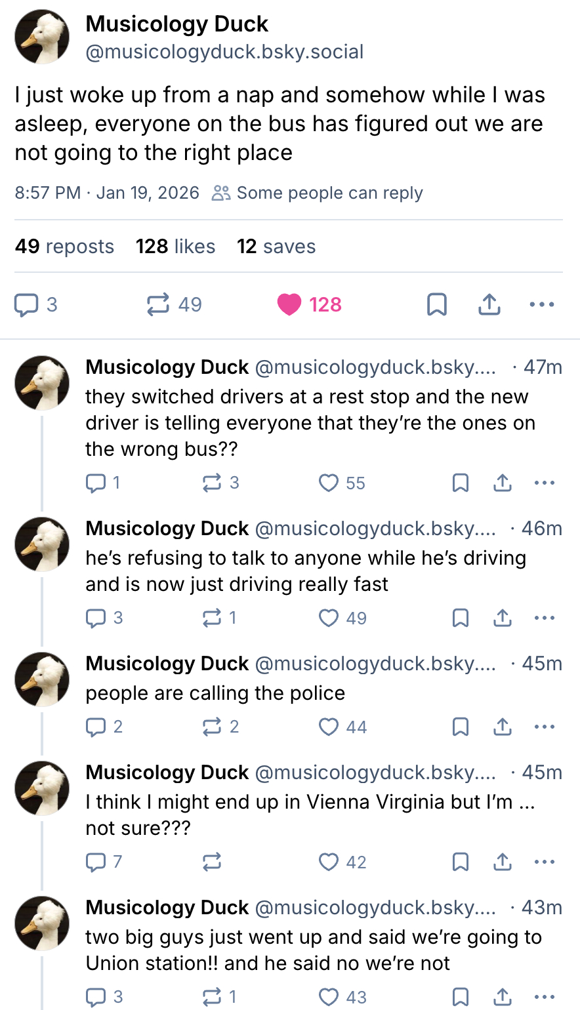Repost the main bus nap post
The height and width of the screenshot is (1010, 580).
pos(158,304)
